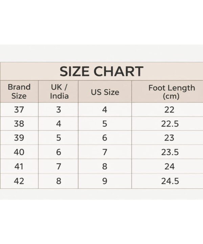The height and width of the screenshot is (244, 203).
Task: Click brand size 42 cell
Action: pos(19,181)
